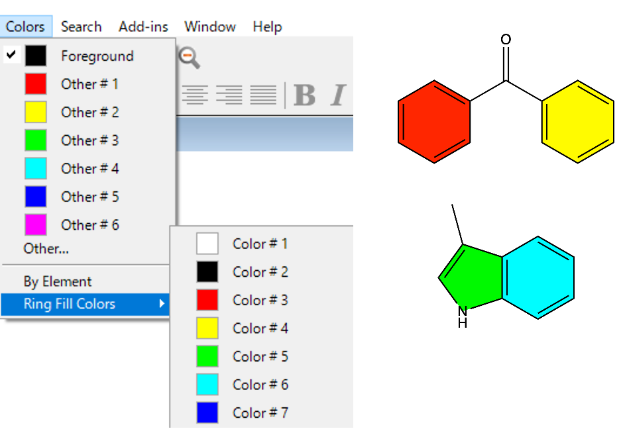Viewport: 623px width, 437px height.
Task: Open the Help menu
Action: pyautogui.click(x=267, y=26)
